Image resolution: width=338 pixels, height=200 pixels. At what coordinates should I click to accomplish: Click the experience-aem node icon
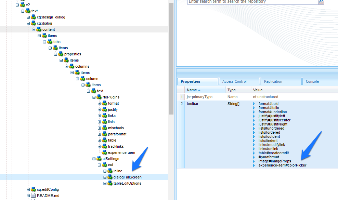(x=105, y=152)
